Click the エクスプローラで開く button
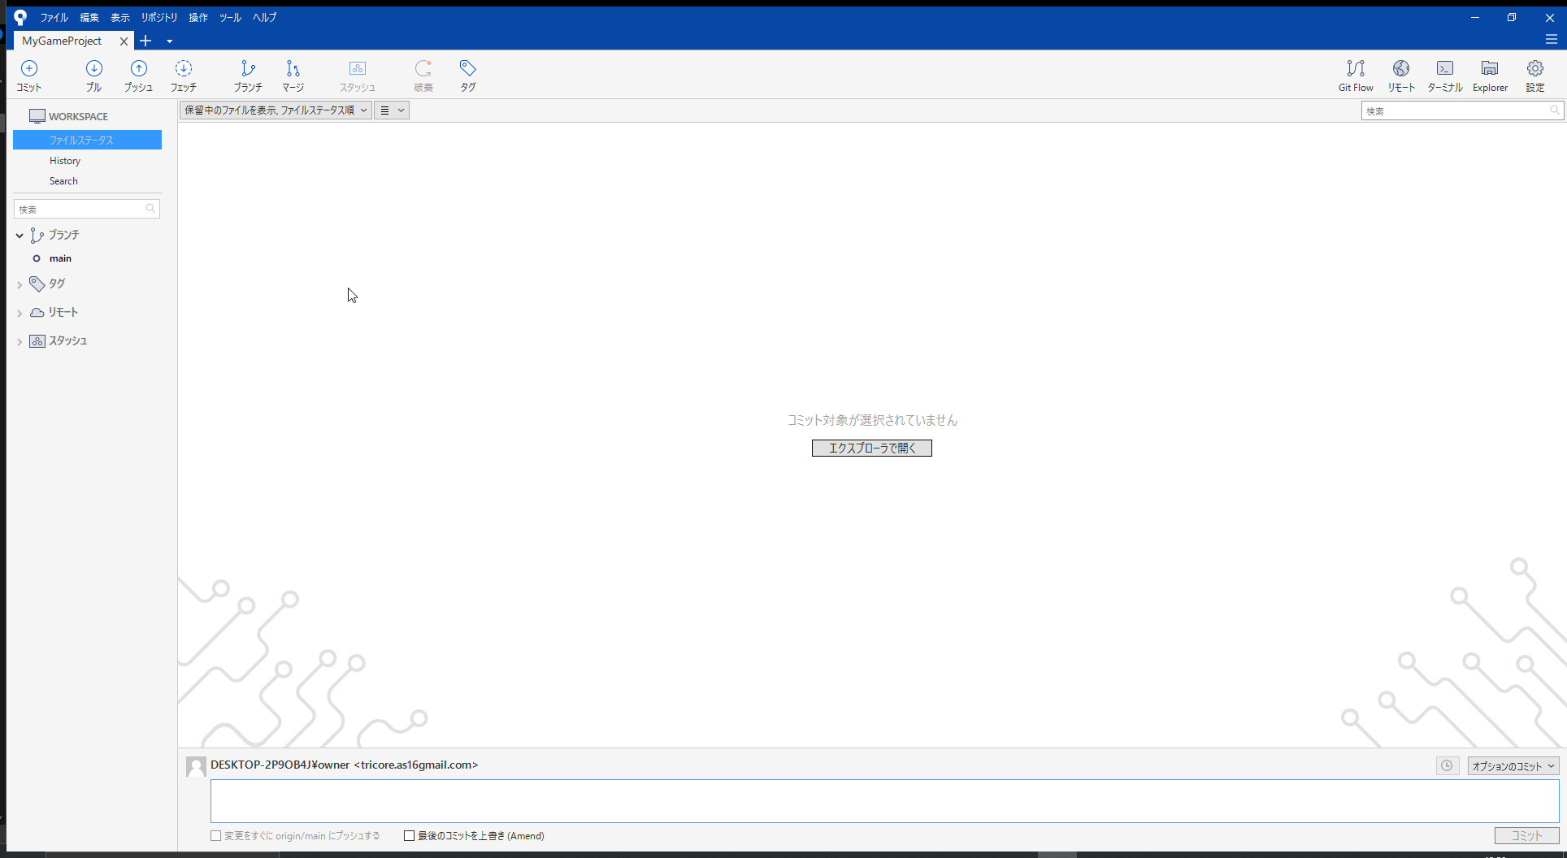 [x=870, y=448]
